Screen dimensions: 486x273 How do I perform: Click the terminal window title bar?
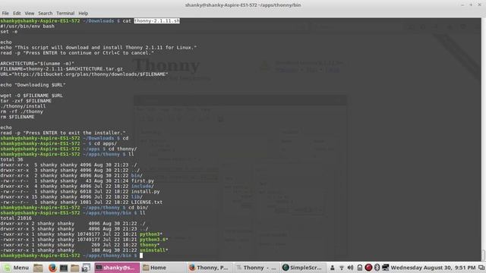[x=243, y=5]
